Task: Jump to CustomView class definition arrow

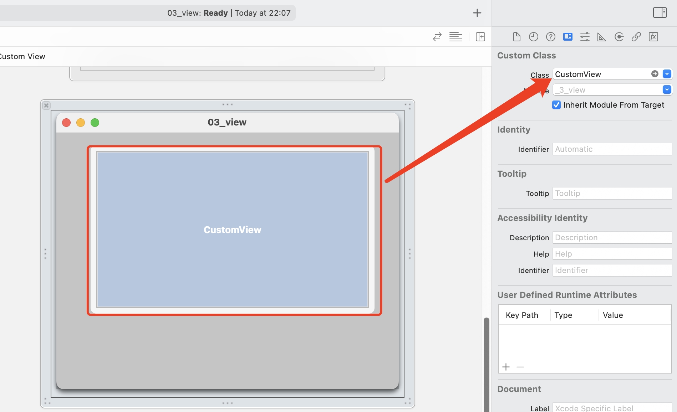Action: coord(655,74)
